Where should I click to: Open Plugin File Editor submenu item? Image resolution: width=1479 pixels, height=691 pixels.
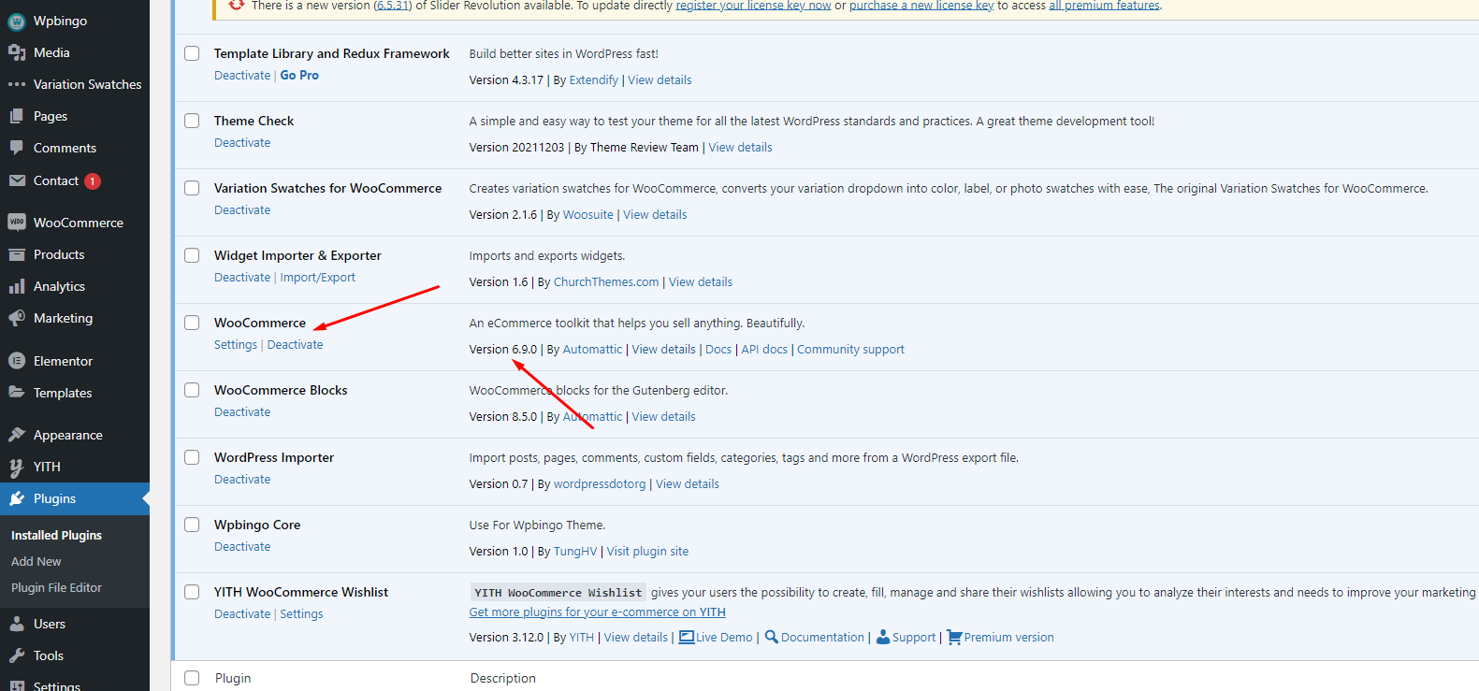(x=56, y=587)
